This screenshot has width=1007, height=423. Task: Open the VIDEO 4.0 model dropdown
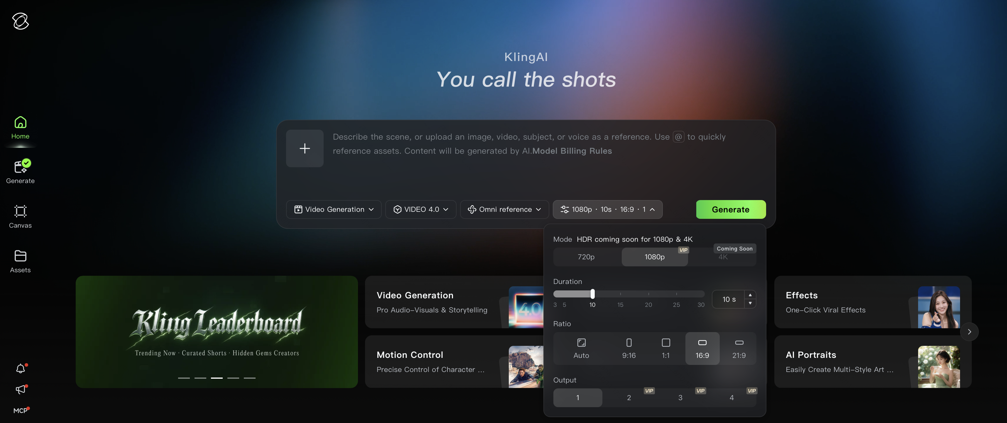(x=421, y=209)
